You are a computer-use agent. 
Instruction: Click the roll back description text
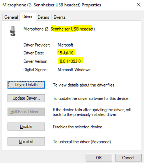click(92, 112)
